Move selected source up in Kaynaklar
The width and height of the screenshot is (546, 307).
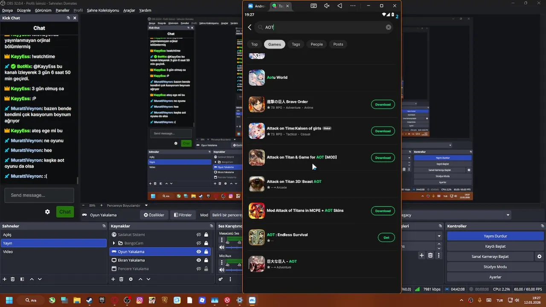pyautogui.click(x=140, y=279)
